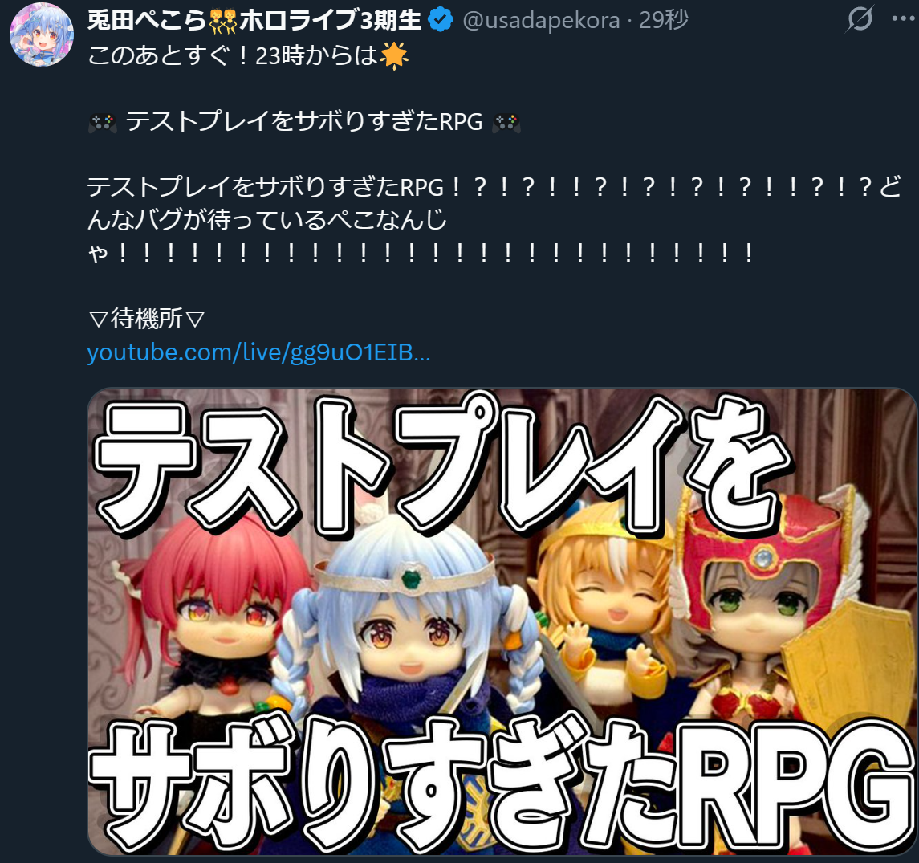Click the red-helmeted figure in thumbnail
The width and height of the screenshot is (919, 863).
(762, 598)
